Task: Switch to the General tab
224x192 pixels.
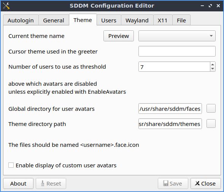Action: (54, 20)
